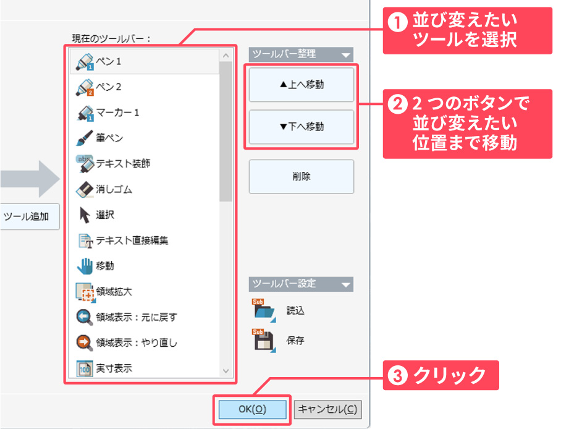Choose the 筆ペン brush icon
The width and height of the screenshot is (561, 429).
85,138
